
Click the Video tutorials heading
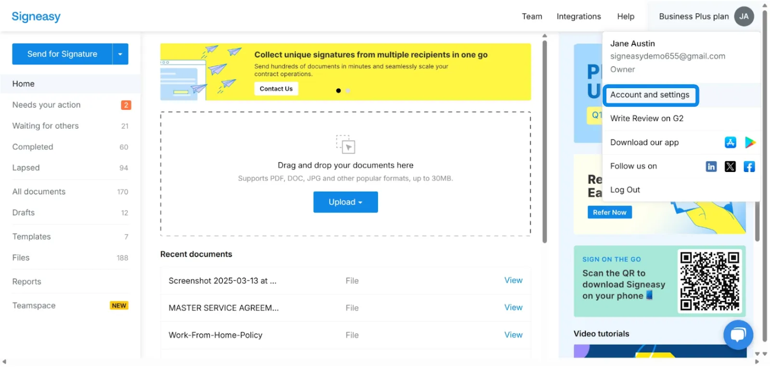pos(601,334)
